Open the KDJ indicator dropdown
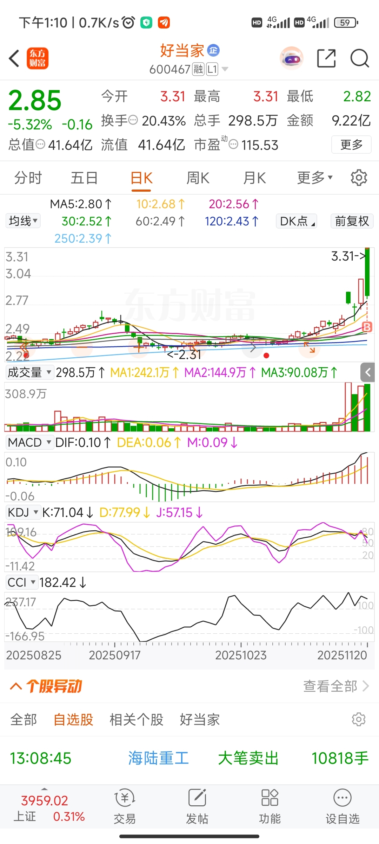The image size is (379, 844). pos(23,512)
